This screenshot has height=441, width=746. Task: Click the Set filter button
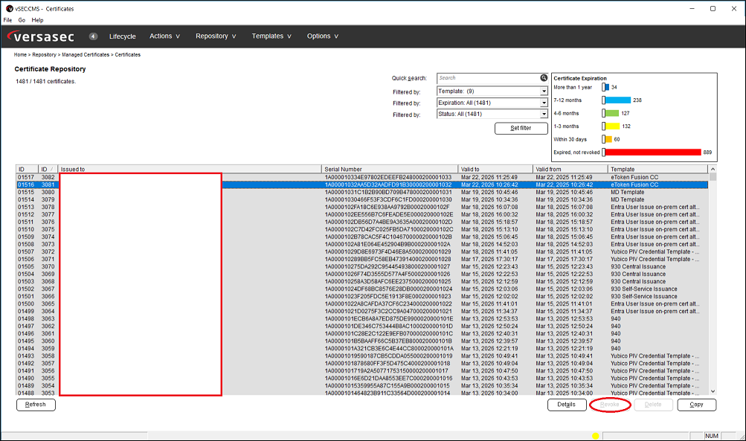pos(521,129)
